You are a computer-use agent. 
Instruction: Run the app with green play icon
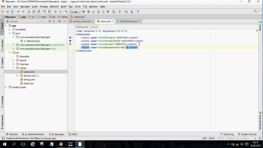pos(84,12)
